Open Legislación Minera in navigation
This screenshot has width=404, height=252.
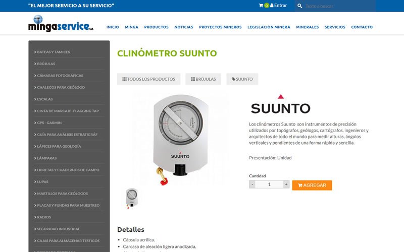(269, 27)
